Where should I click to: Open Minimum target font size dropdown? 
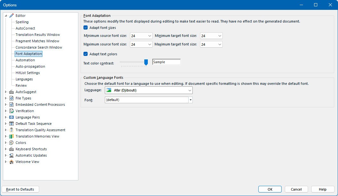pos(211,36)
